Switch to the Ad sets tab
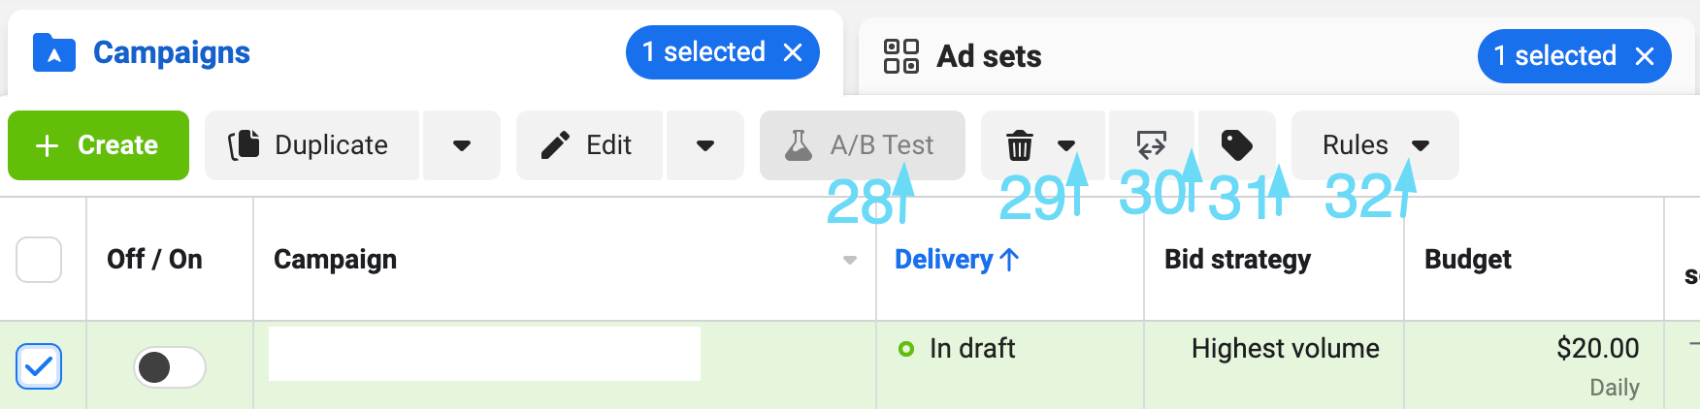The image size is (1700, 409). 989,56
